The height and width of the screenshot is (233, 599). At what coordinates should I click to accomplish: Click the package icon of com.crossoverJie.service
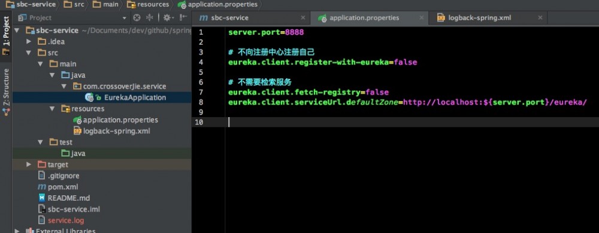(x=77, y=87)
